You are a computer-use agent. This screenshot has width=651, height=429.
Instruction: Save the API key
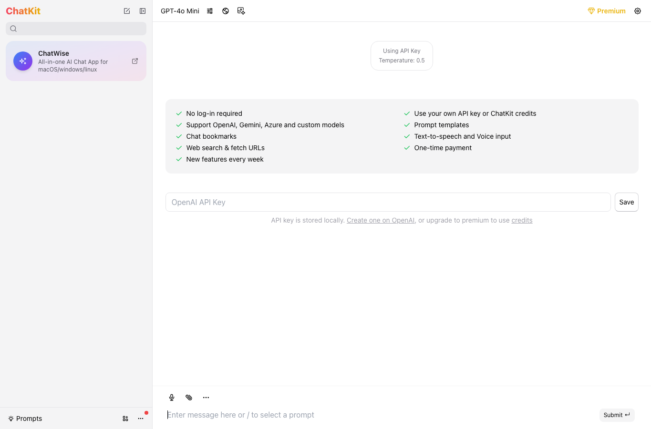pyautogui.click(x=627, y=202)
